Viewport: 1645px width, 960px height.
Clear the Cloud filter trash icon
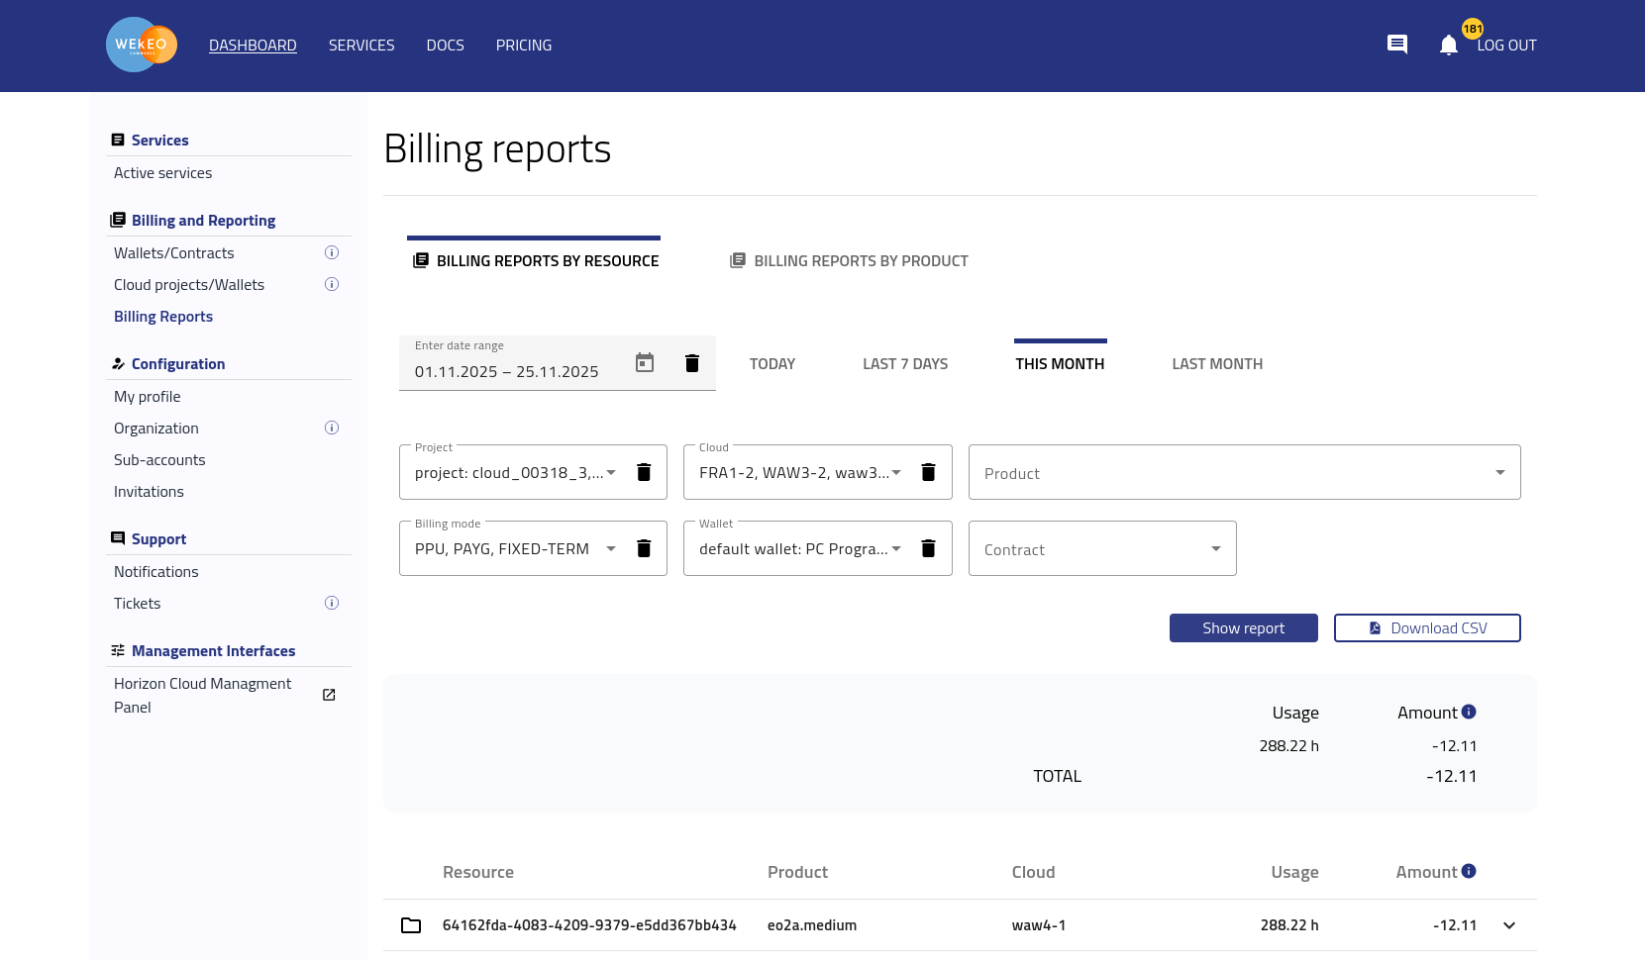[928, 472]
